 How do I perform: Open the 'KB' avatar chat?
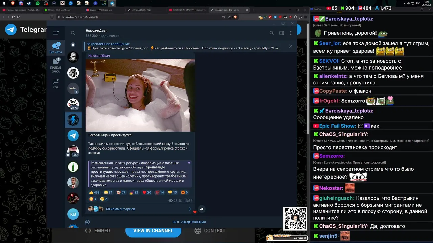pyautogui.click(x=73, y=214)
